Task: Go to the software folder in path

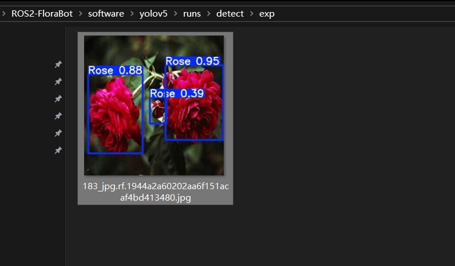Action: [x=106, y=14]
